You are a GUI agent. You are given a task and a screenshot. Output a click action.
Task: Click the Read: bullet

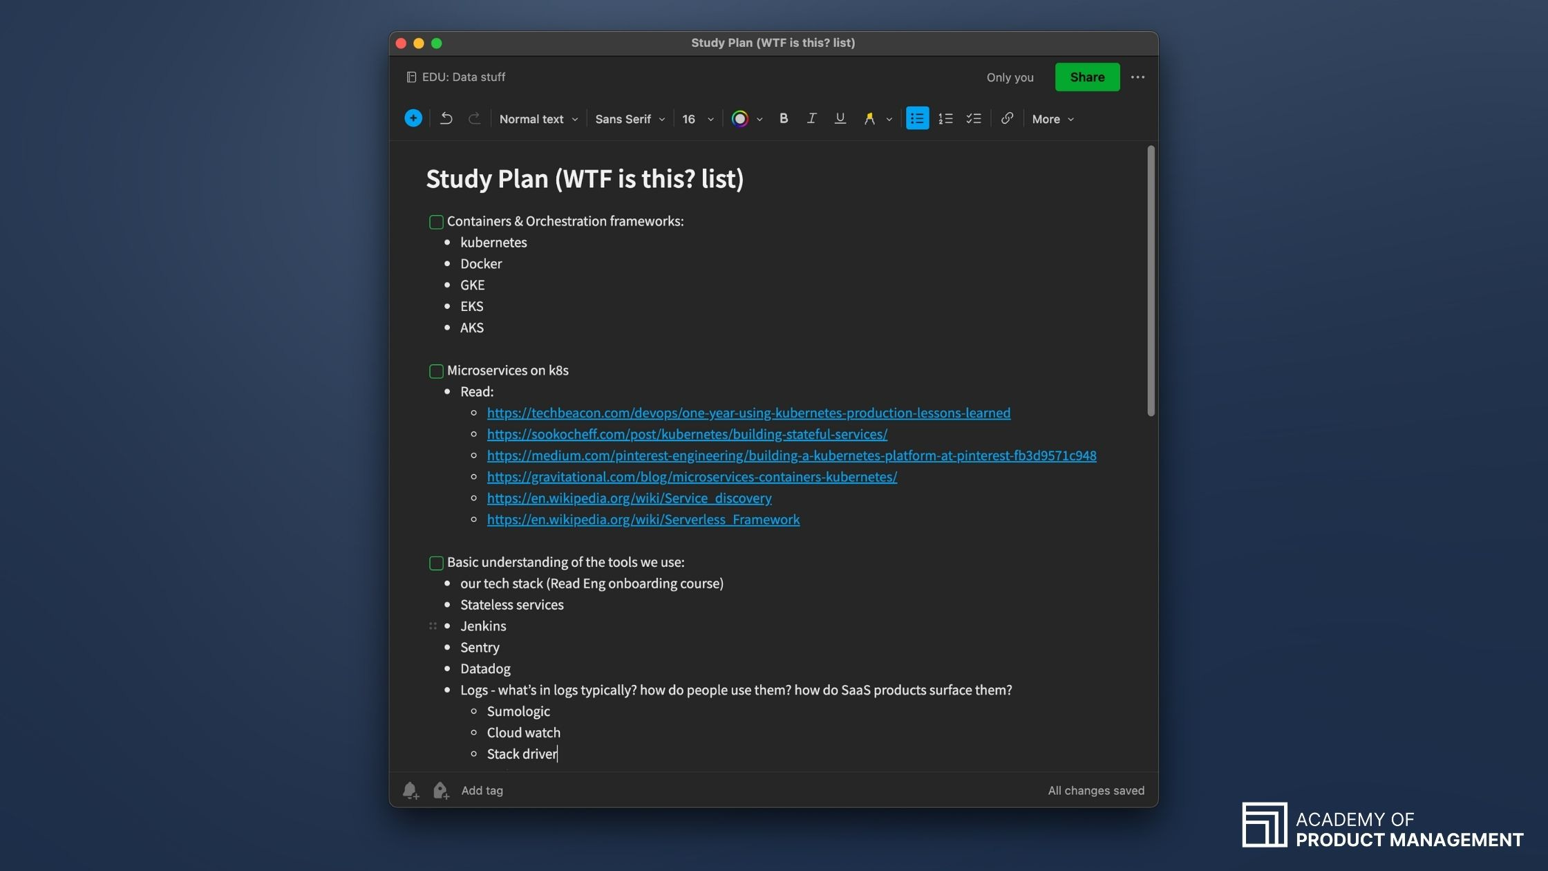point(477,392)
